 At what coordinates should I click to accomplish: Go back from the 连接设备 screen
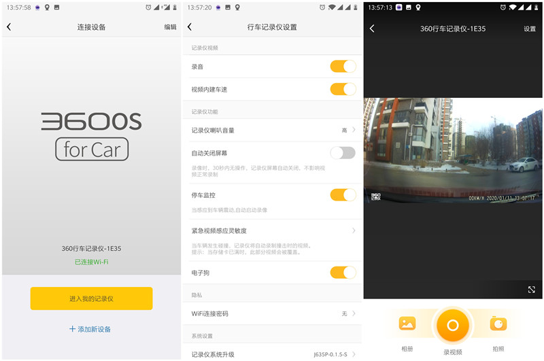(x=9, y=27)
